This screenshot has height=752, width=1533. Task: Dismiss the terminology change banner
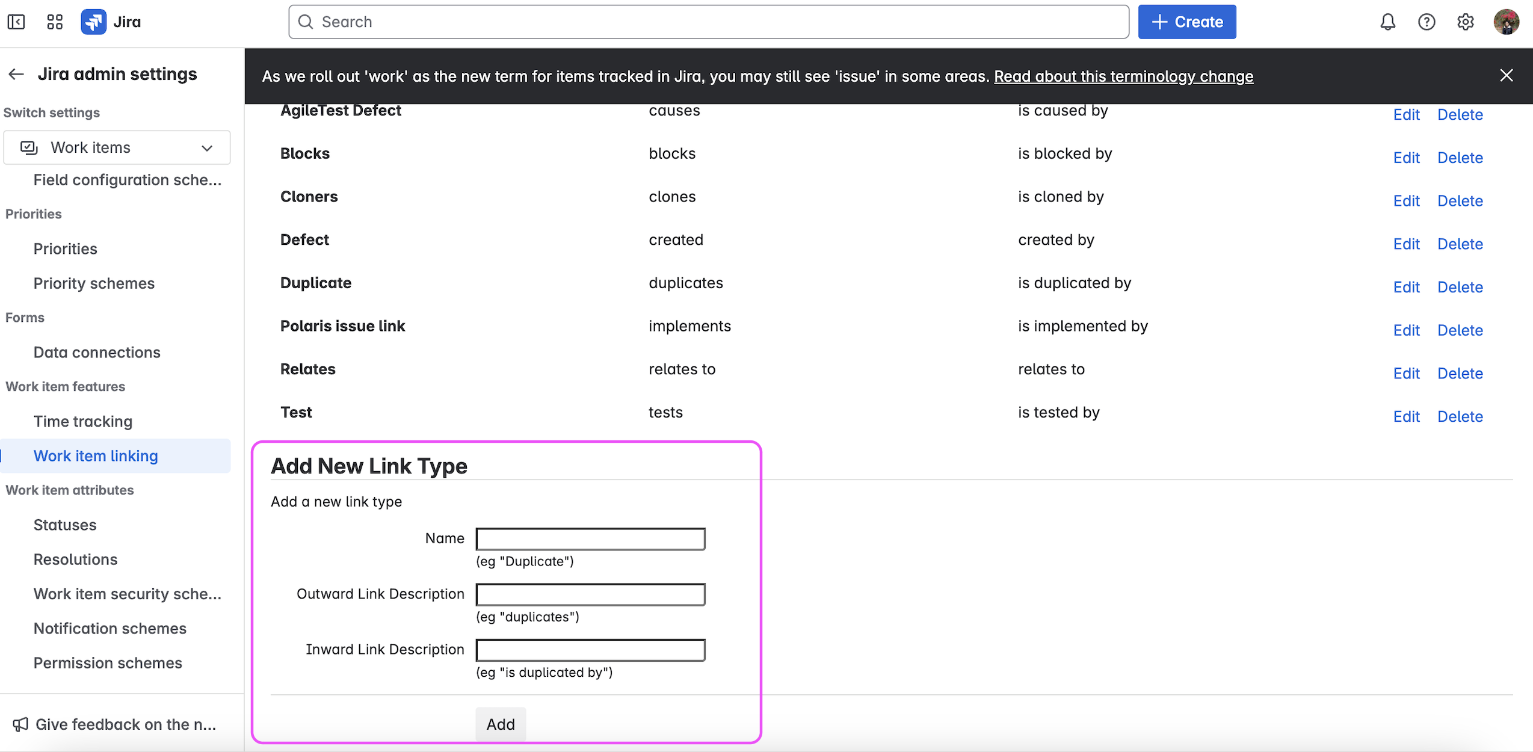1506,75
